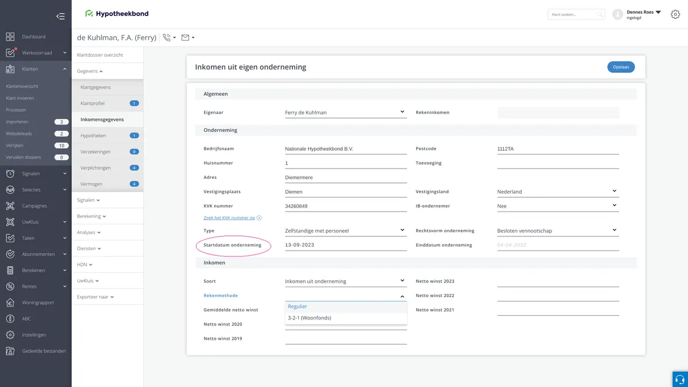The image size is (688, 387).
Task: Open Hypotheken in the Gegevens submenu
Action: (107, 136)
